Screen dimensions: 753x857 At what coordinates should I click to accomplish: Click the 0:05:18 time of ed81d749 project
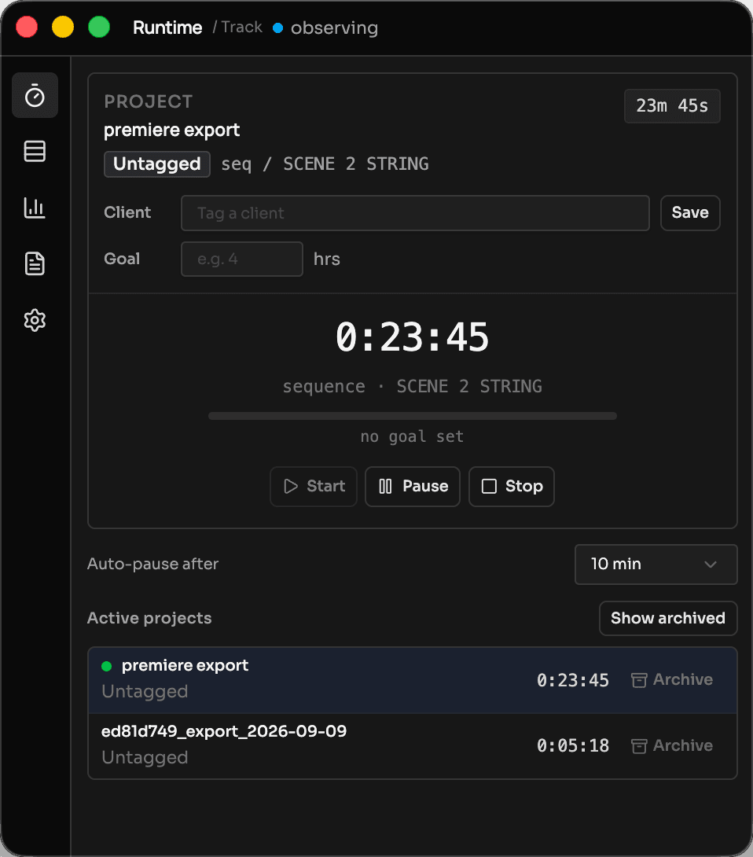tap(573, 746)
